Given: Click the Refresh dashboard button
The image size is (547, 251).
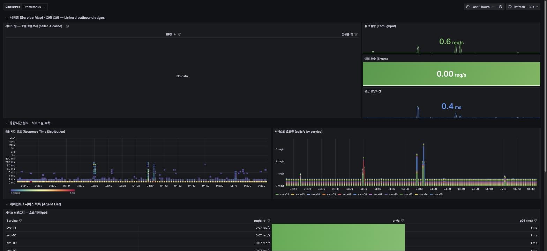Looking at the screenshot, I should 516,7.
